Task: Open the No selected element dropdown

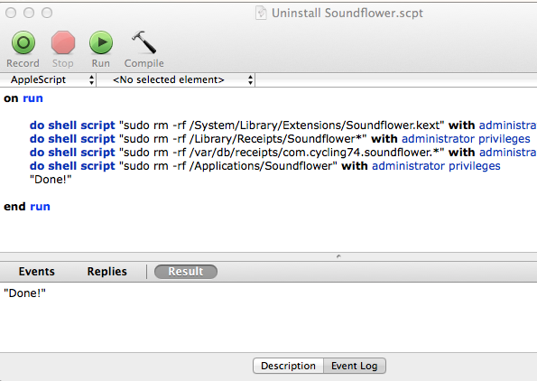Action: click(176, 79)
